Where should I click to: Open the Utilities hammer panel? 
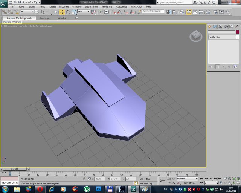click(x=237, y=26)
